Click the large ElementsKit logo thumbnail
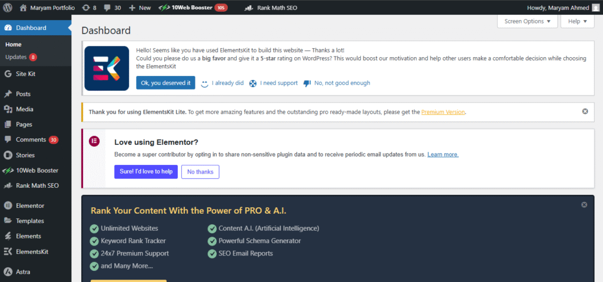 (x=107, y=68)
